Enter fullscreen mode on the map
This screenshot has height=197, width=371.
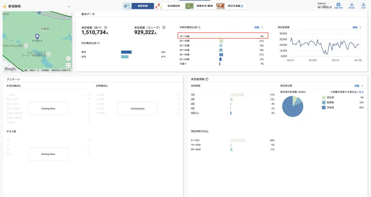tap(68, 65)
